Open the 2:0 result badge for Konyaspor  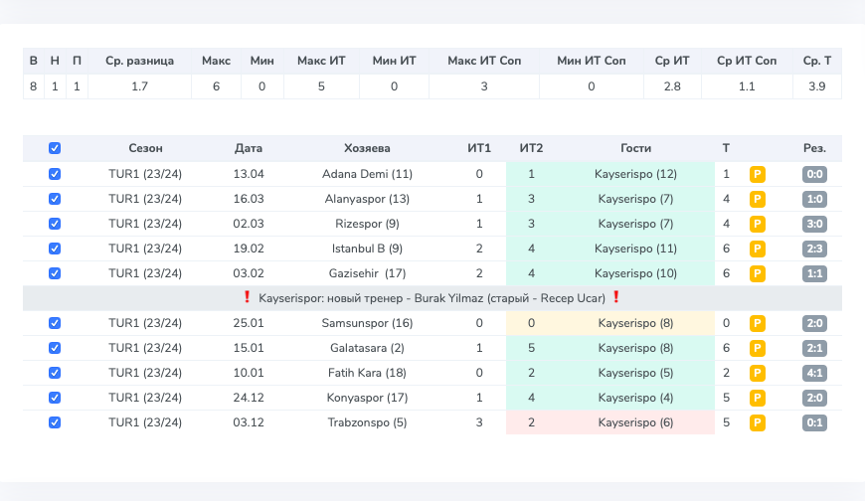[x=815, y=398]
